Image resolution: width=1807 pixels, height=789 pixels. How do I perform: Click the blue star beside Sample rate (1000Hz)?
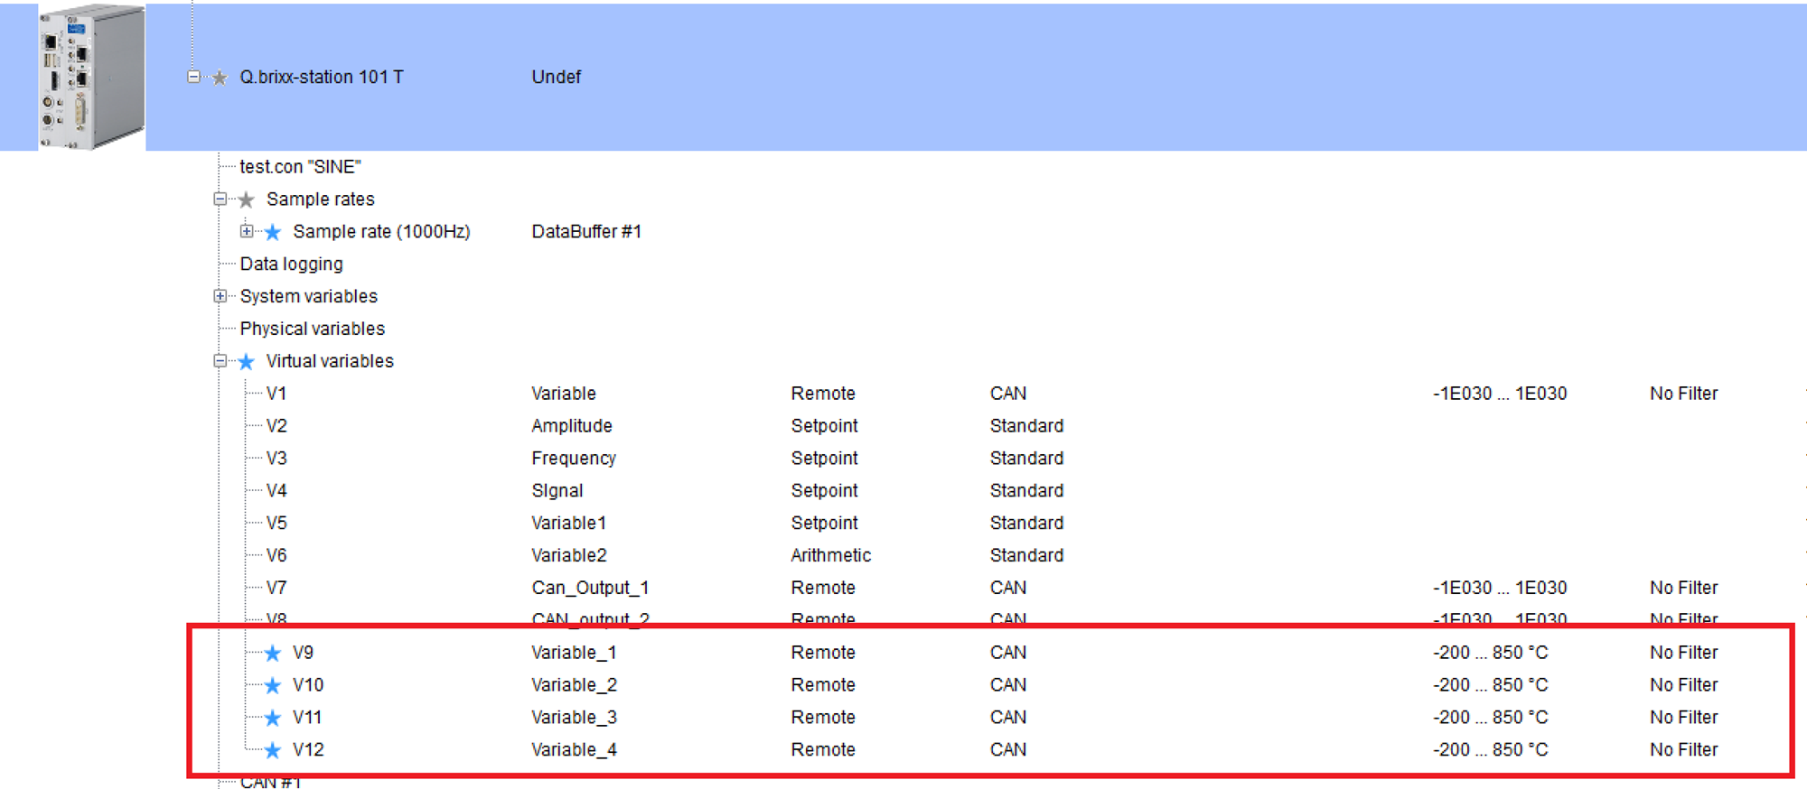click(x=273, y=232)
